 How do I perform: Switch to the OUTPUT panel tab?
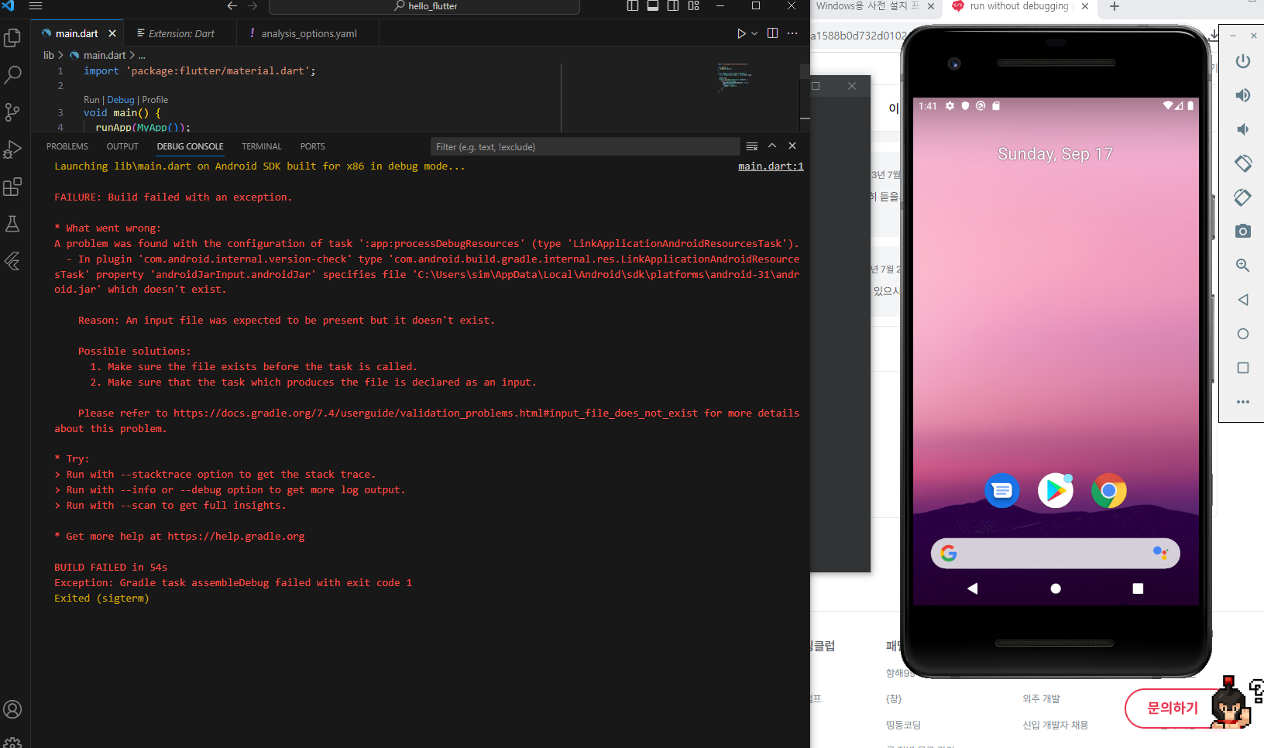point(122,146)
